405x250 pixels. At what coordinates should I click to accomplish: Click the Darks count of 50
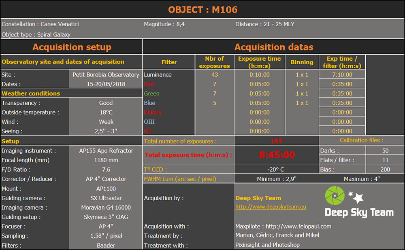(385, 150)
